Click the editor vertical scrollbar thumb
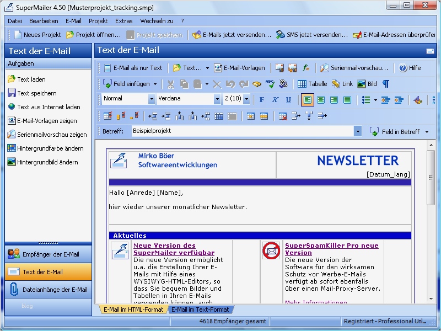This screenshot has height=331, width=441. point(431,178)
